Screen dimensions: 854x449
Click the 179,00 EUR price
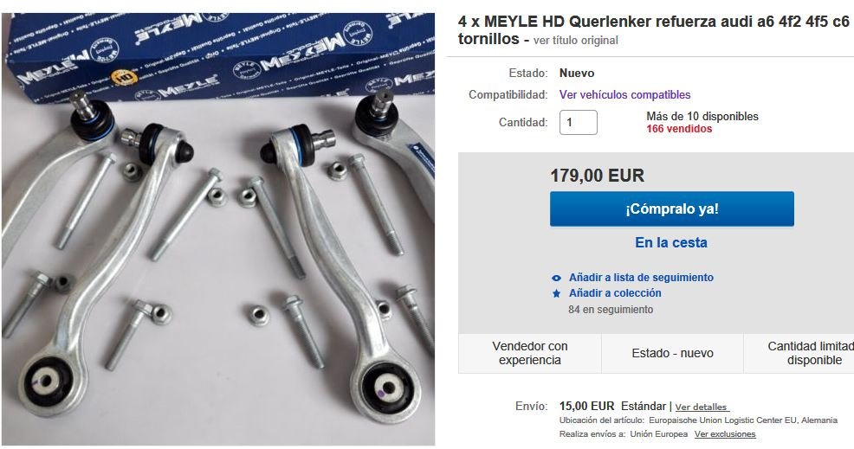click(597, 176)
